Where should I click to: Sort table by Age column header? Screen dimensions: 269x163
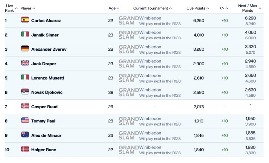[x=113, y=8]
